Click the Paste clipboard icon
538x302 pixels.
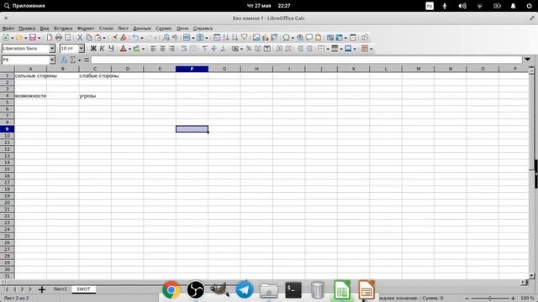98,37
